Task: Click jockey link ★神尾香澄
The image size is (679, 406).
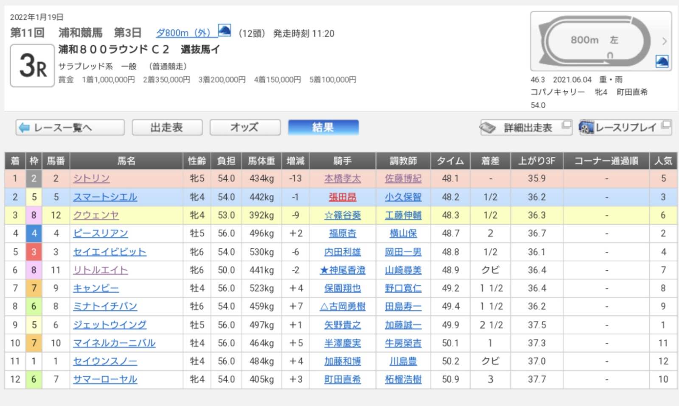Action: (x=342, y=270)
